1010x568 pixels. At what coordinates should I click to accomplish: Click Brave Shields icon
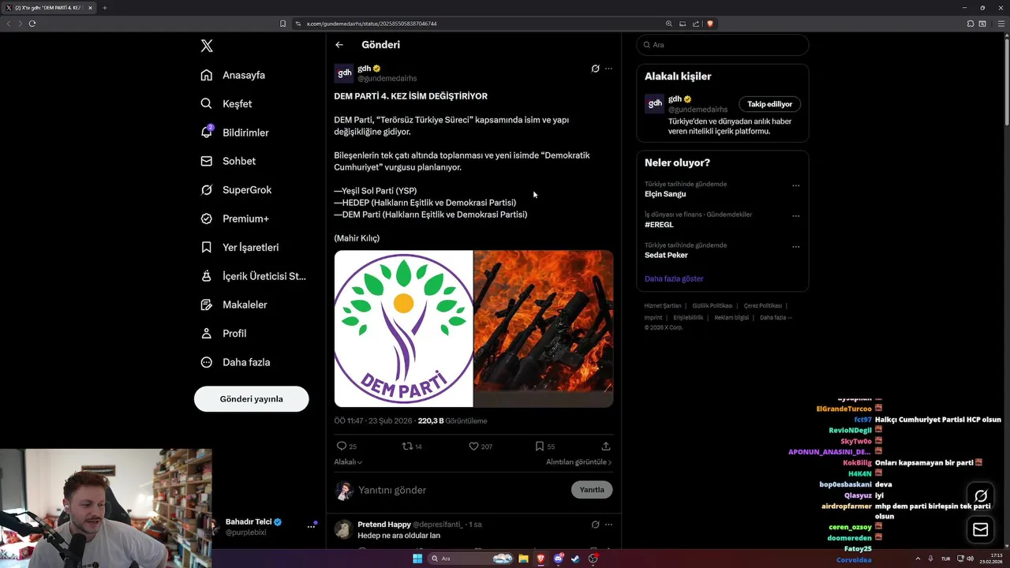pos(709,24)
